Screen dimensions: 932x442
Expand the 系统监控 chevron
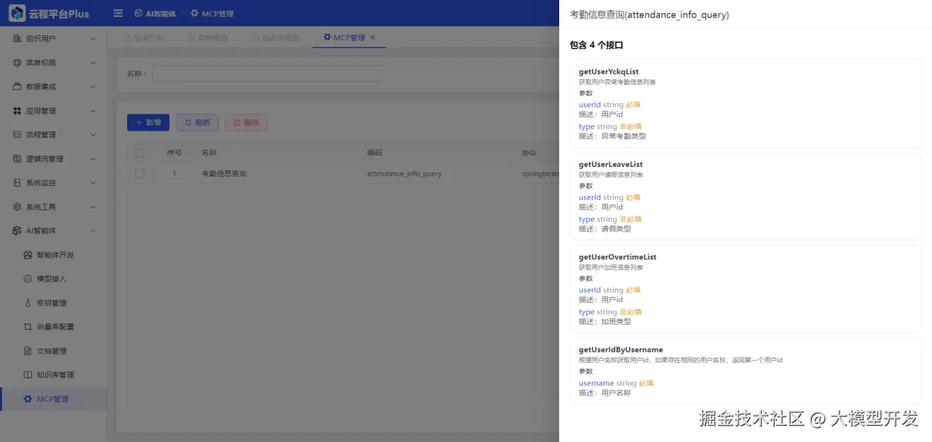pyautogui.click(x=93, y=183)
